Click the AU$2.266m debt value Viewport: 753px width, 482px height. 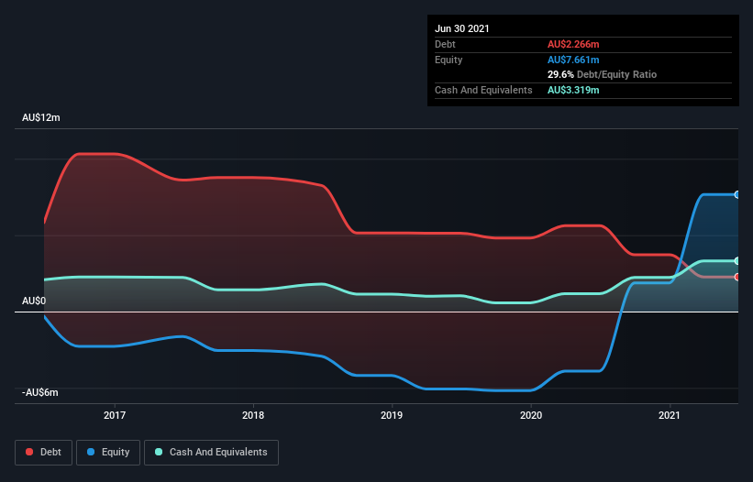click(573, 44)
